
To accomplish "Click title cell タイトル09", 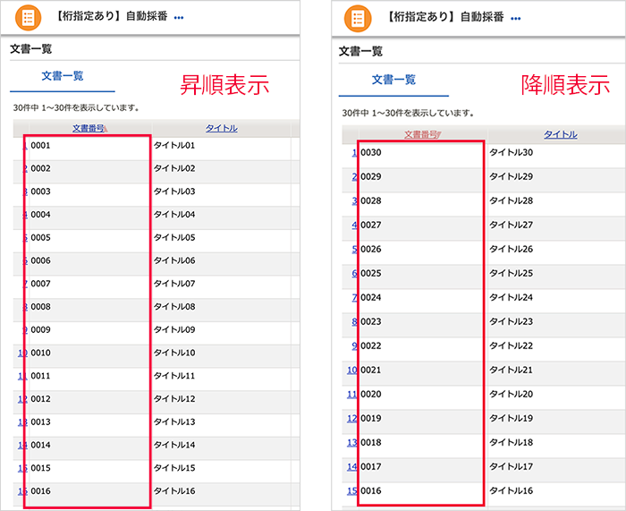I will pos(174,329).
